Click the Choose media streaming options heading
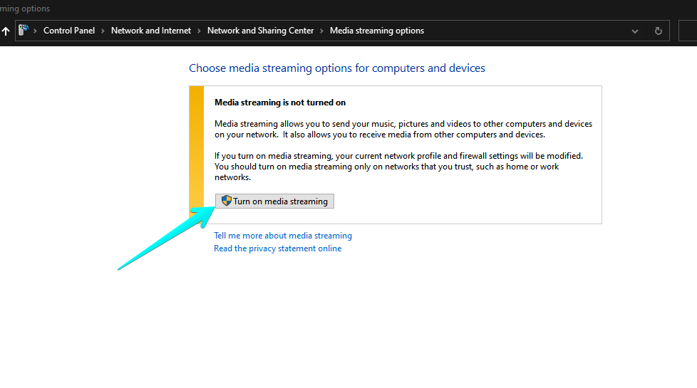This screenshot has width=697, height=388. 336,68
